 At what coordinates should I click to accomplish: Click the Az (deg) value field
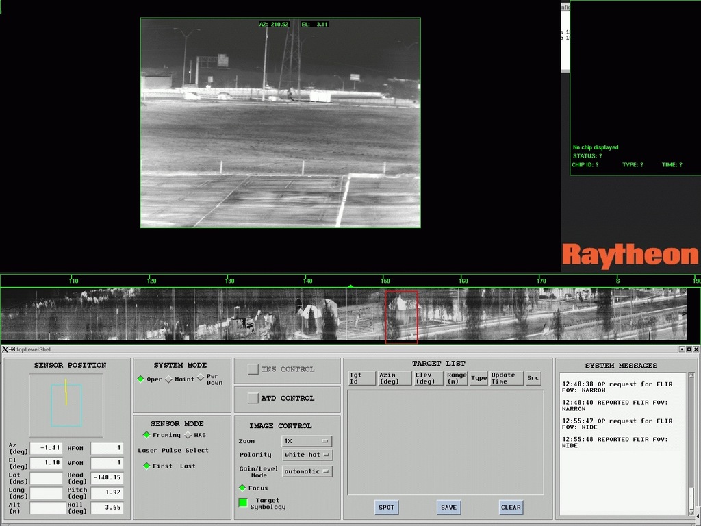click(x=47, y=448)
